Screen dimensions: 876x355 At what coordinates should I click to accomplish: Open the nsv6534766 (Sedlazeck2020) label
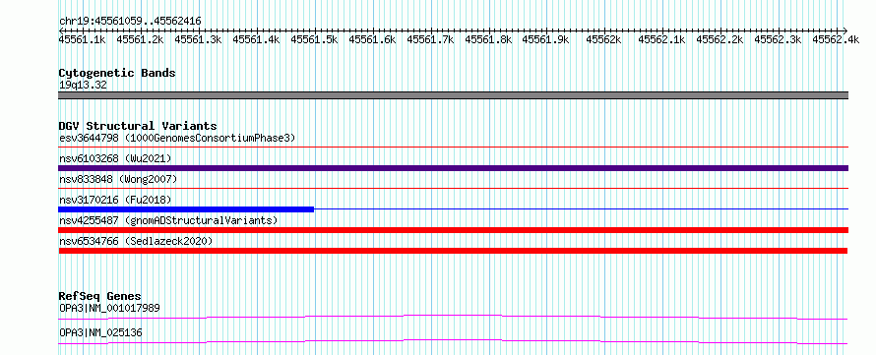[x=136, y=241]
